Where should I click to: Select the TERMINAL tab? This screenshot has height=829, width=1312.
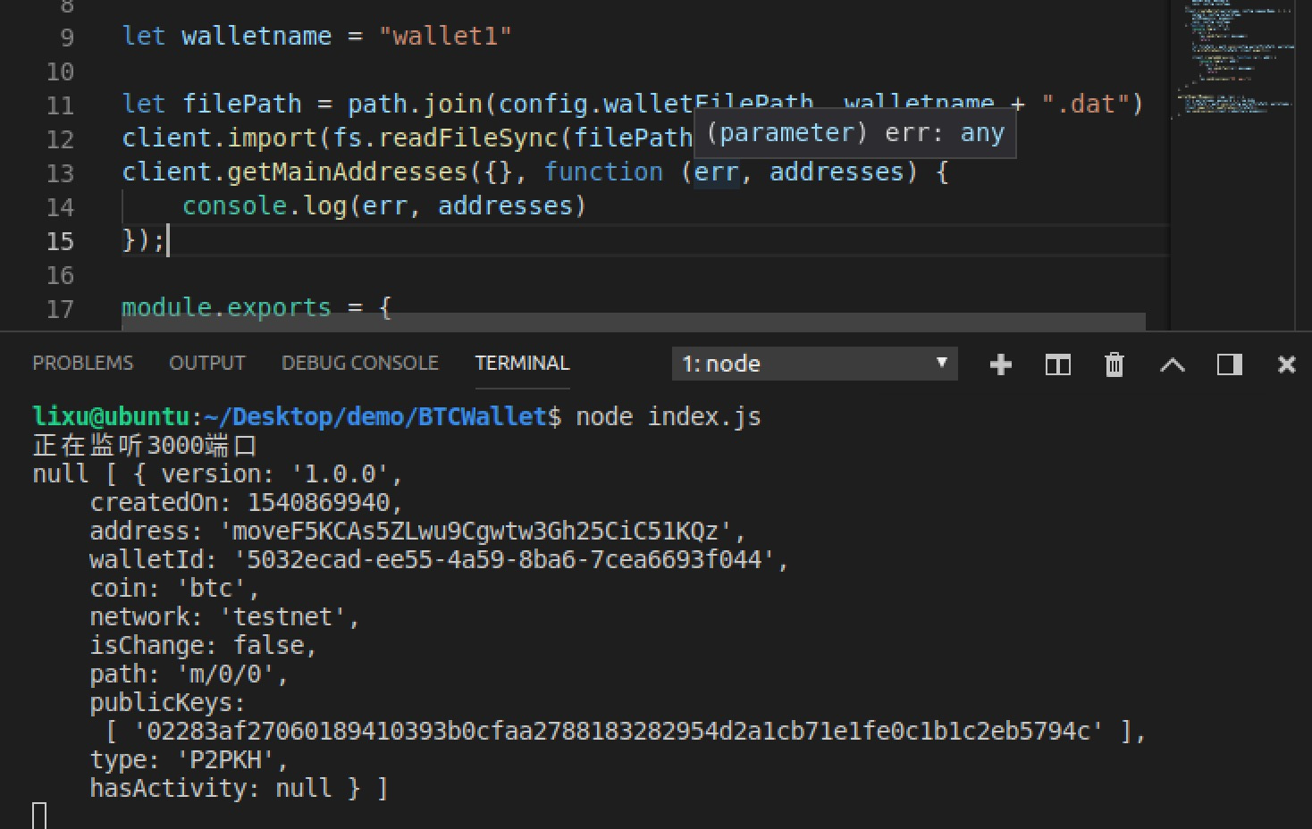[522, 363]
